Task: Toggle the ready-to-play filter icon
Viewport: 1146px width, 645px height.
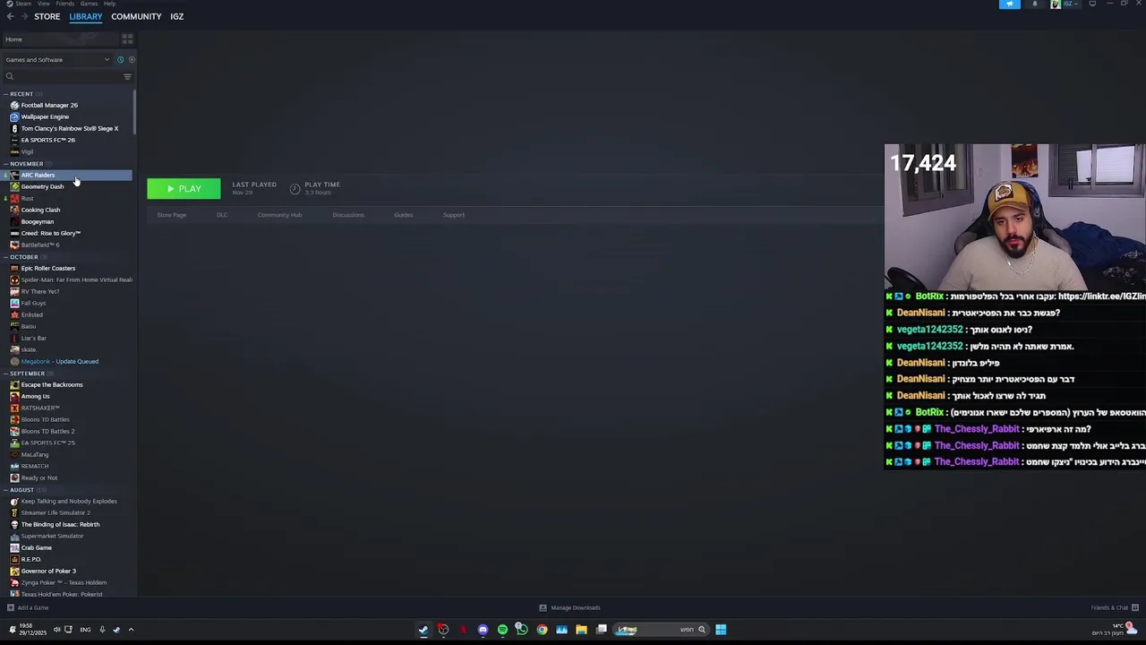Action: pyautogui.click(x=131, y=60)
